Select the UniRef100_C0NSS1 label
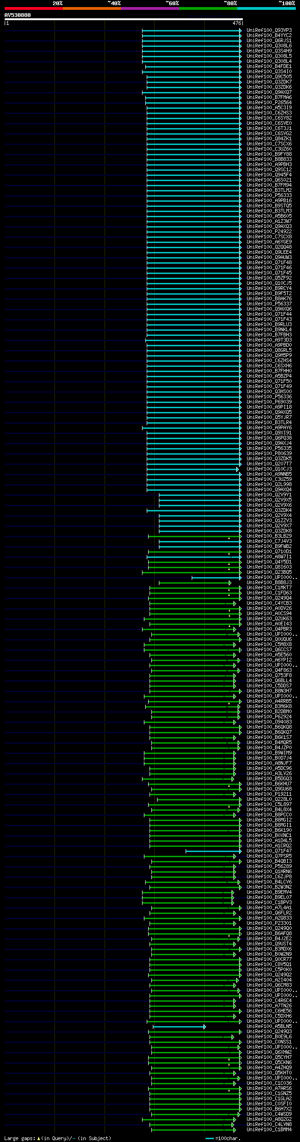Image resolution: width=300 pixels, height=1142 pixels. point(269,1042)
